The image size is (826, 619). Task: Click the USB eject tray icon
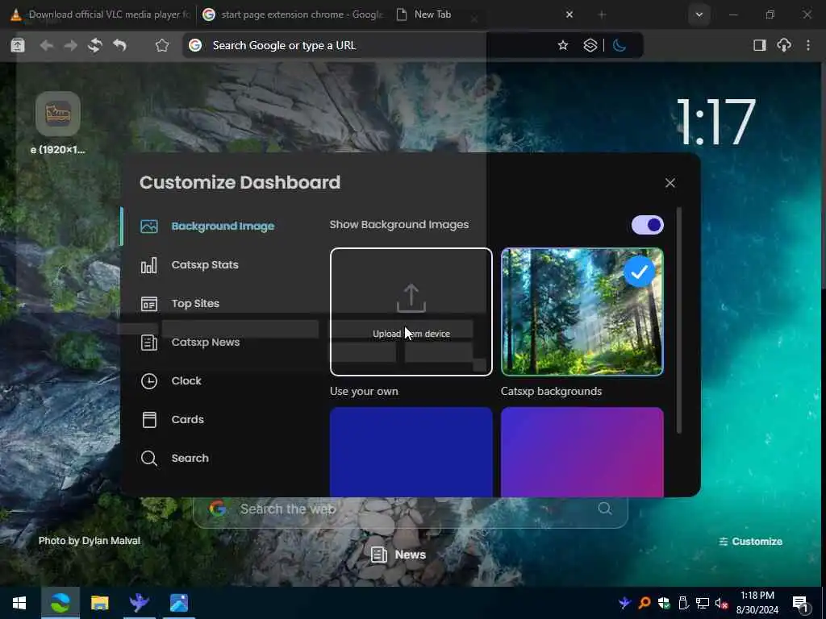tap(683, 603)
